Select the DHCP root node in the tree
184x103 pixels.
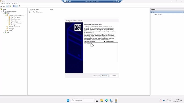click(4, 9)
